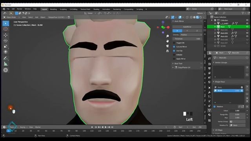Click the Range Min value field
The height and width of the screenshot is (141, 251).
(x=237, y=114)
